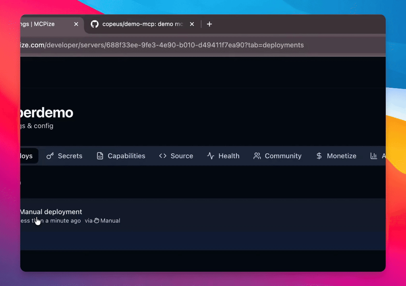The height and width of the screenshot is (286, 406).
Task: Open the Monetize tab
Action: (336, 156)
